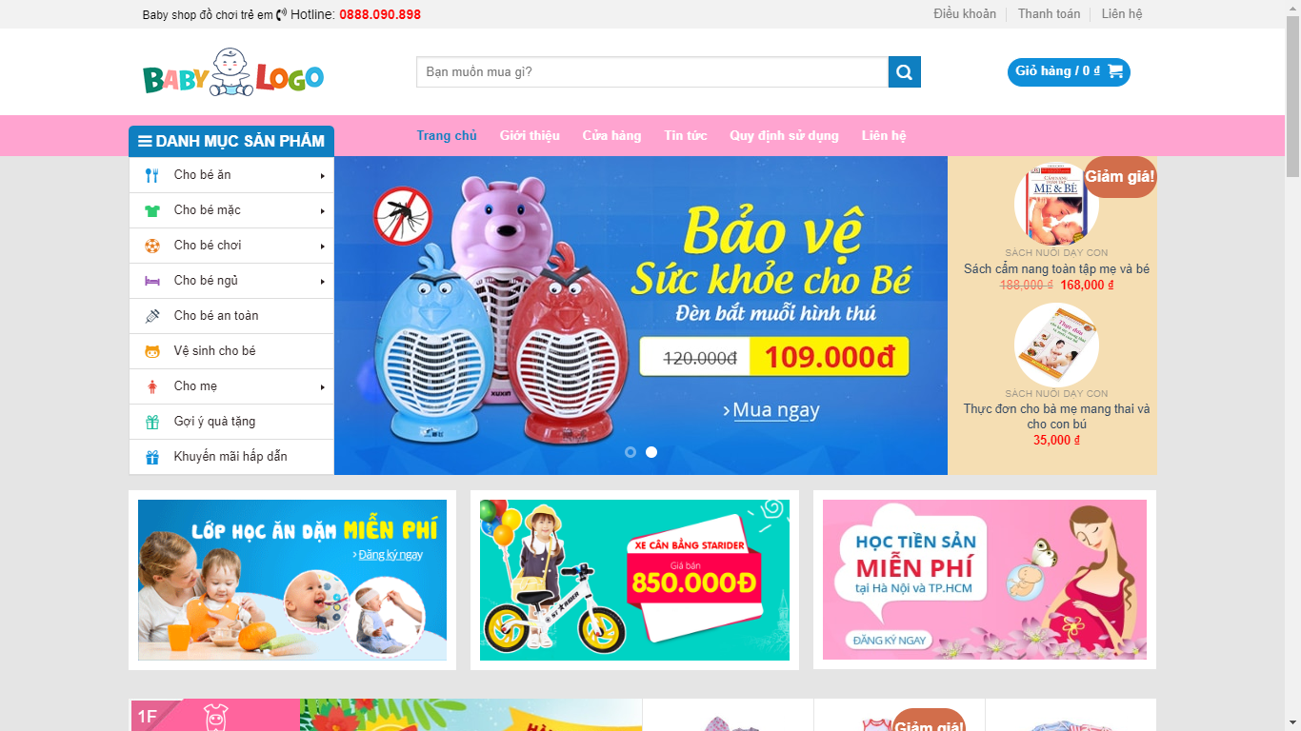Expand the Cho mẹ submenu arrow

coord(323,387)
